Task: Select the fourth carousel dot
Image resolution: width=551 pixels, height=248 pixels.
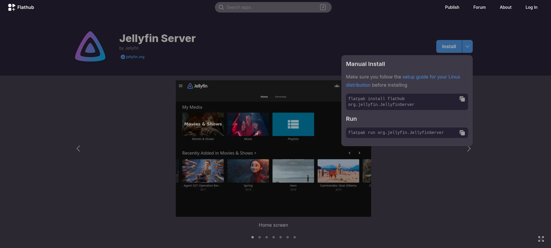Action: coord(274,237)
